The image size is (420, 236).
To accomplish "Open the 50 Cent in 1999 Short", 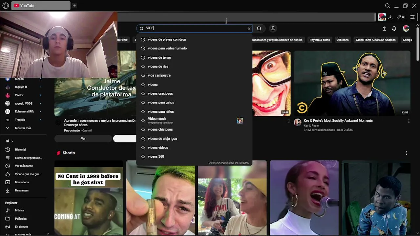I will click(89, 198).
